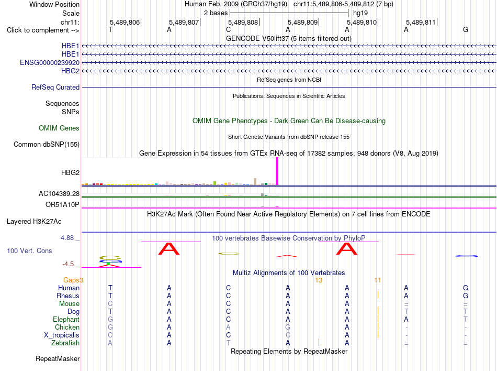Screen dimensions: 497x371
Task: Click the SNPs label under Sequences
Action: pyautogui.click(x=71, y=112)
